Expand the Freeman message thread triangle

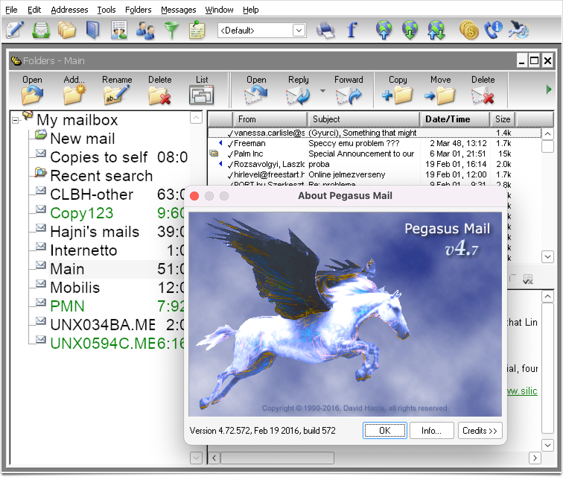(x=220, y=143)
